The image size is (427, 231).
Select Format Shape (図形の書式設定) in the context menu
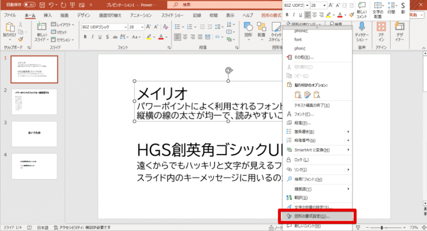pyautogui.click(x=317, y=216)
